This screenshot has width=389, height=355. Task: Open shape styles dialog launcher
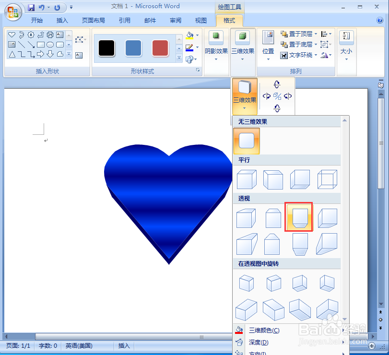pyautogui.click(x=198, y=70)
